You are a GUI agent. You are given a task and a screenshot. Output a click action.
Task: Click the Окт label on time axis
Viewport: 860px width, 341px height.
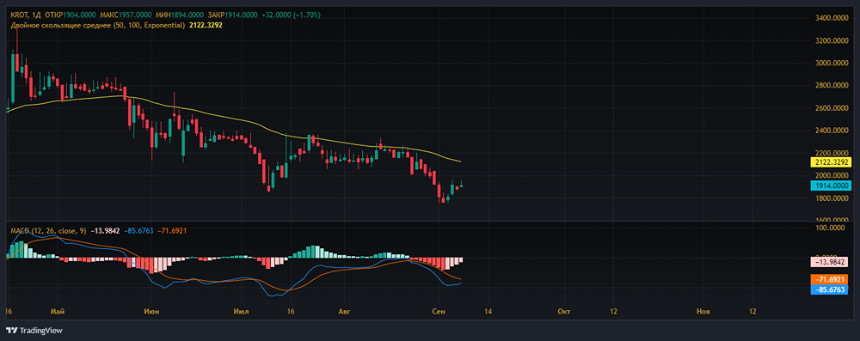[564, 312]
